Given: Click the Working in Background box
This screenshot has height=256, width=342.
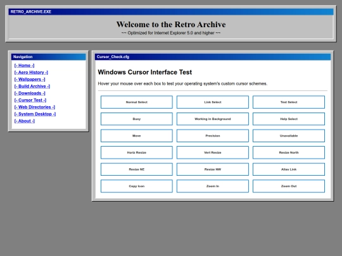Looking at the screenshot, I should coord(213,119).
